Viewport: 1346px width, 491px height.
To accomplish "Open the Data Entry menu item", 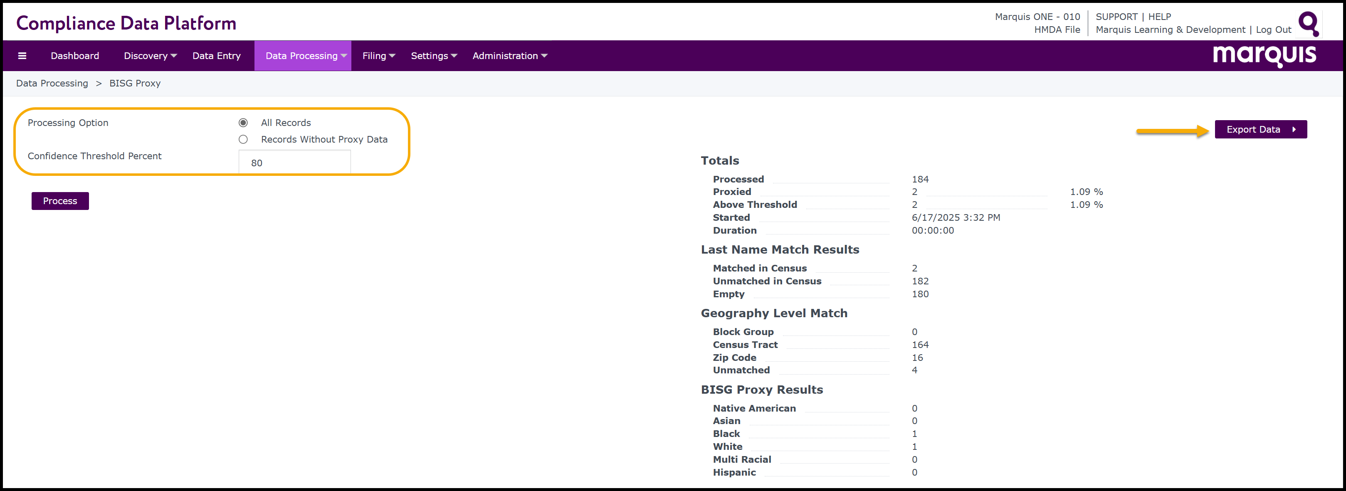I will point(216,56).
